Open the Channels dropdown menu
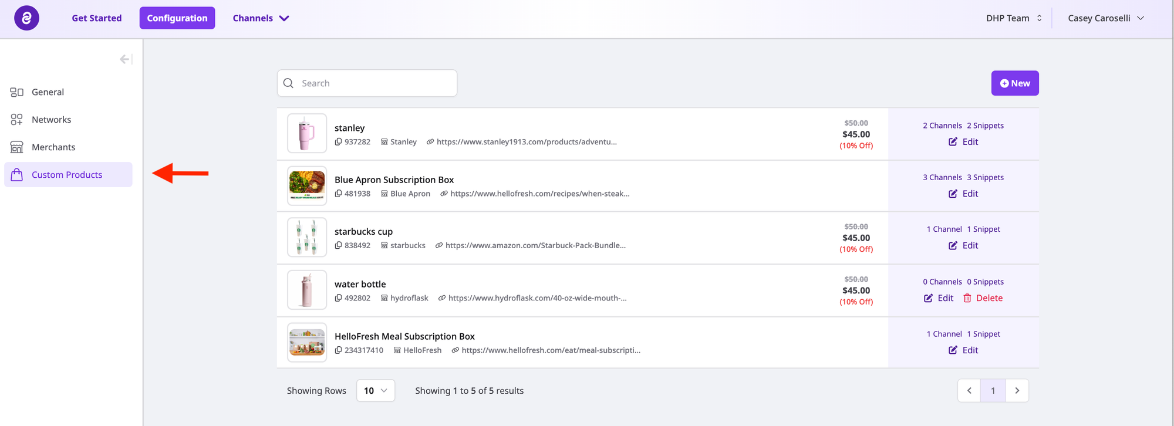Image resolution: width=1174 pixels, height=426 pixels. point(261,18)
